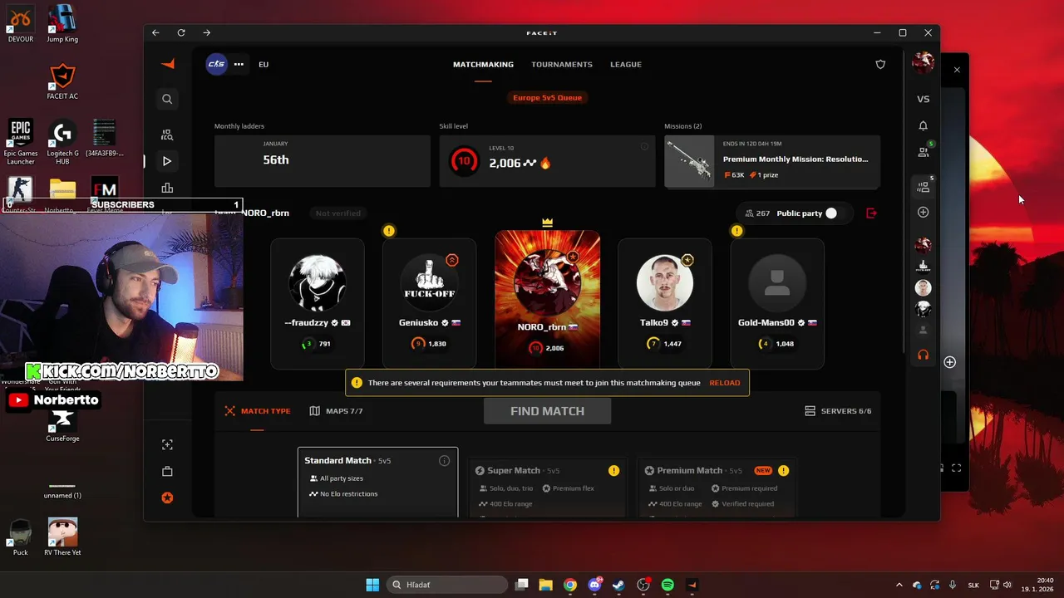Image resolution: width=1064 pixels, height=598 pixels.
Task: Open the MAPS 7/7 tab
Action: click(x=336, y=411)
